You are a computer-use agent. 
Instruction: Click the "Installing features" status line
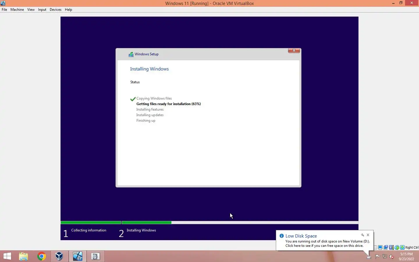tap(150, 109)
